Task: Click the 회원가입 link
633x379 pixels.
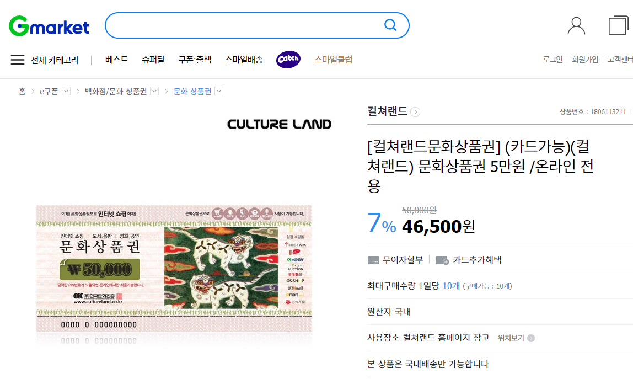Action: [585, 60]
